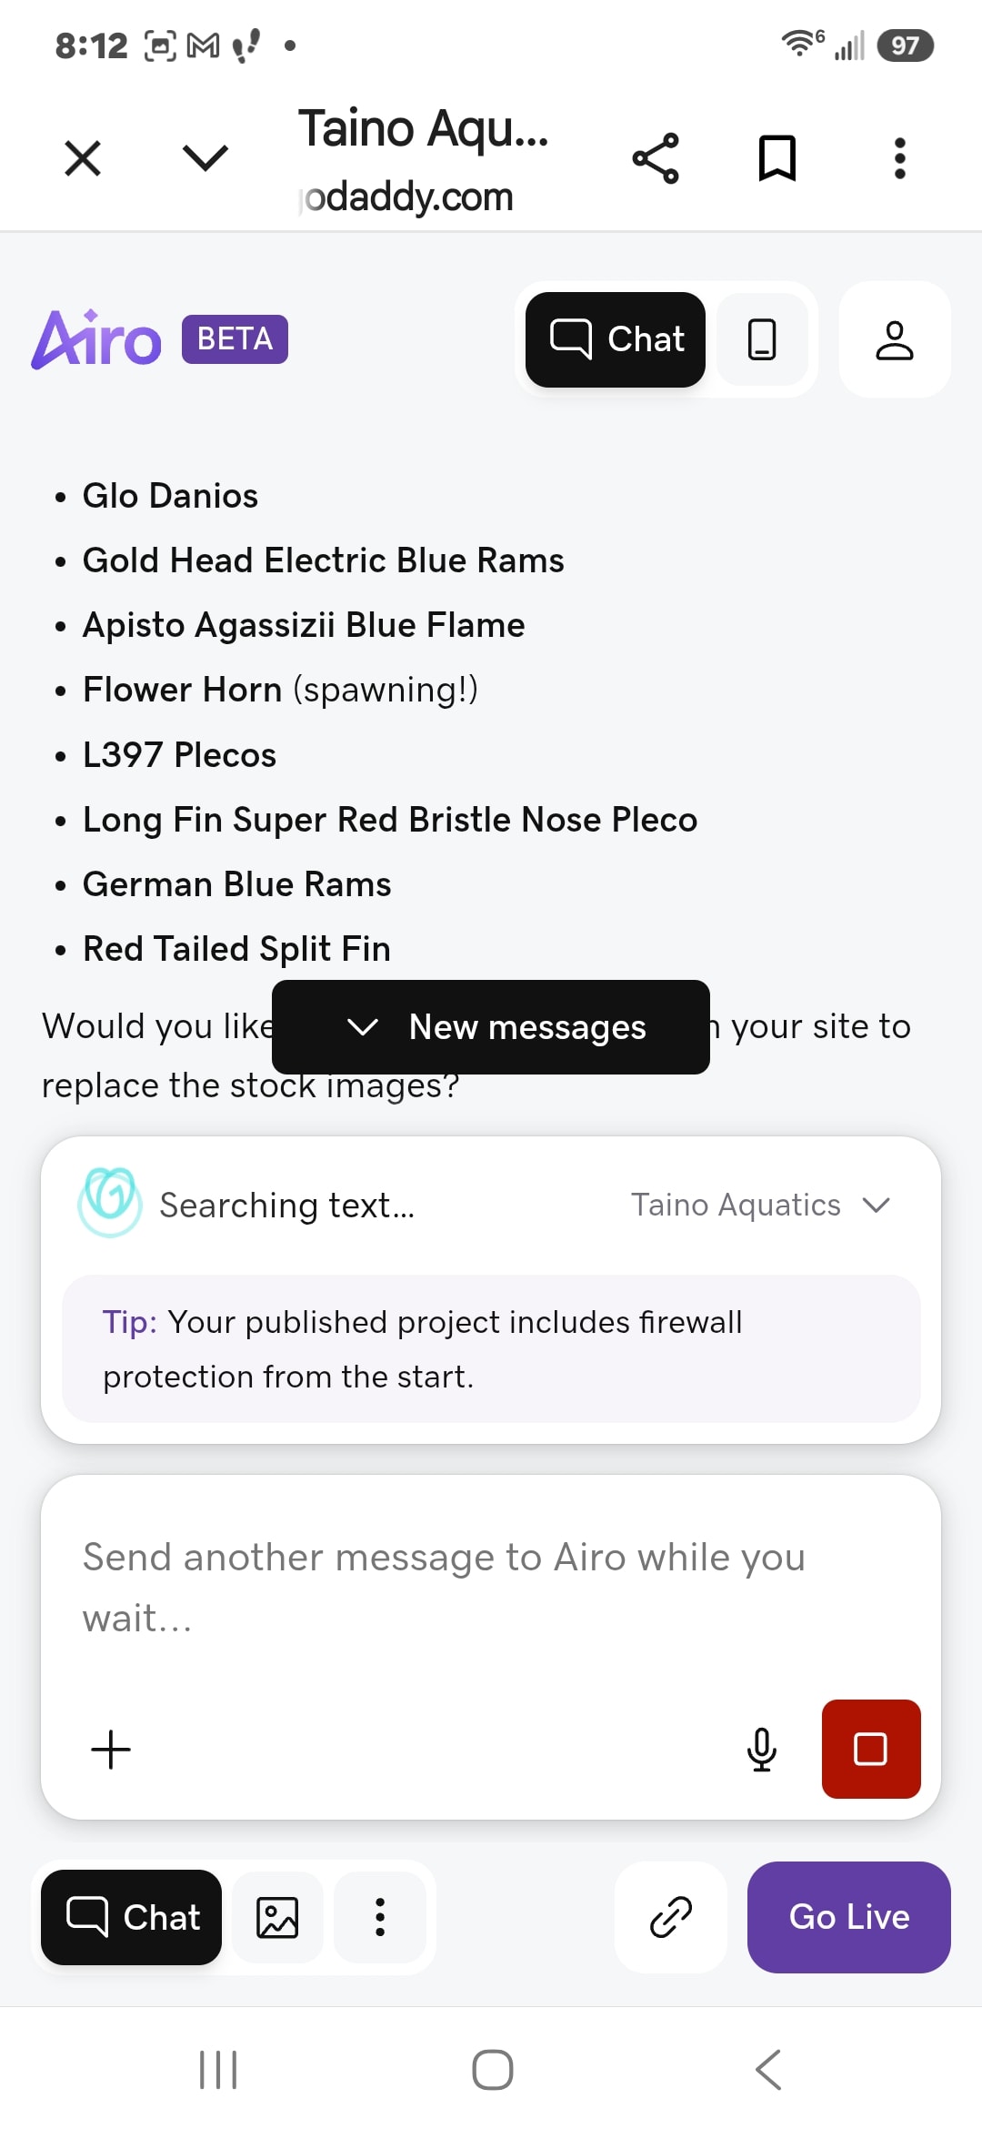The image size is (982, 2129).
Task: Click the Airo logo
Action: 96,339
